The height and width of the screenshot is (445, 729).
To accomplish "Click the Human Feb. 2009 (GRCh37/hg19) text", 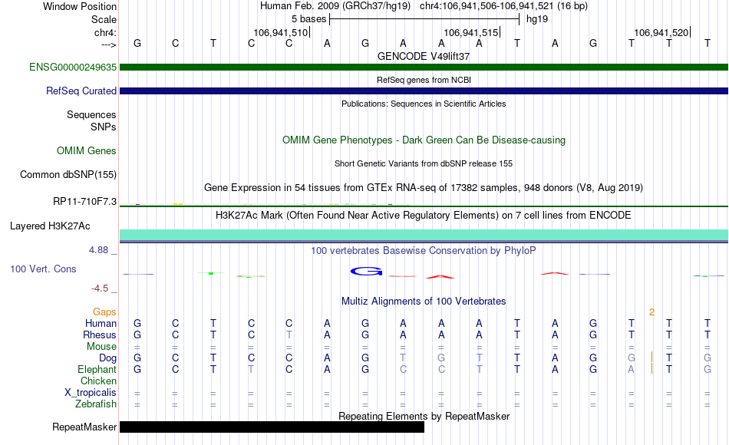I will click(x=335, y=6).
